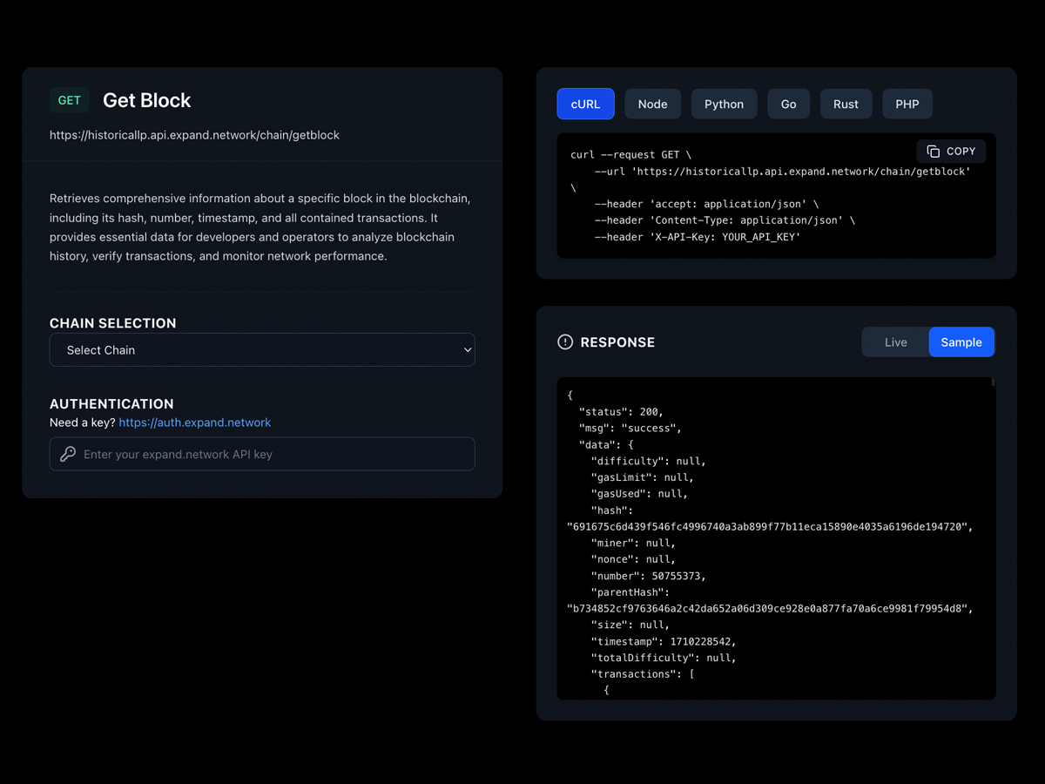The image size is (1045, 784).
Task: Switch to the Node code tab
Action: [x=652, y=104]
